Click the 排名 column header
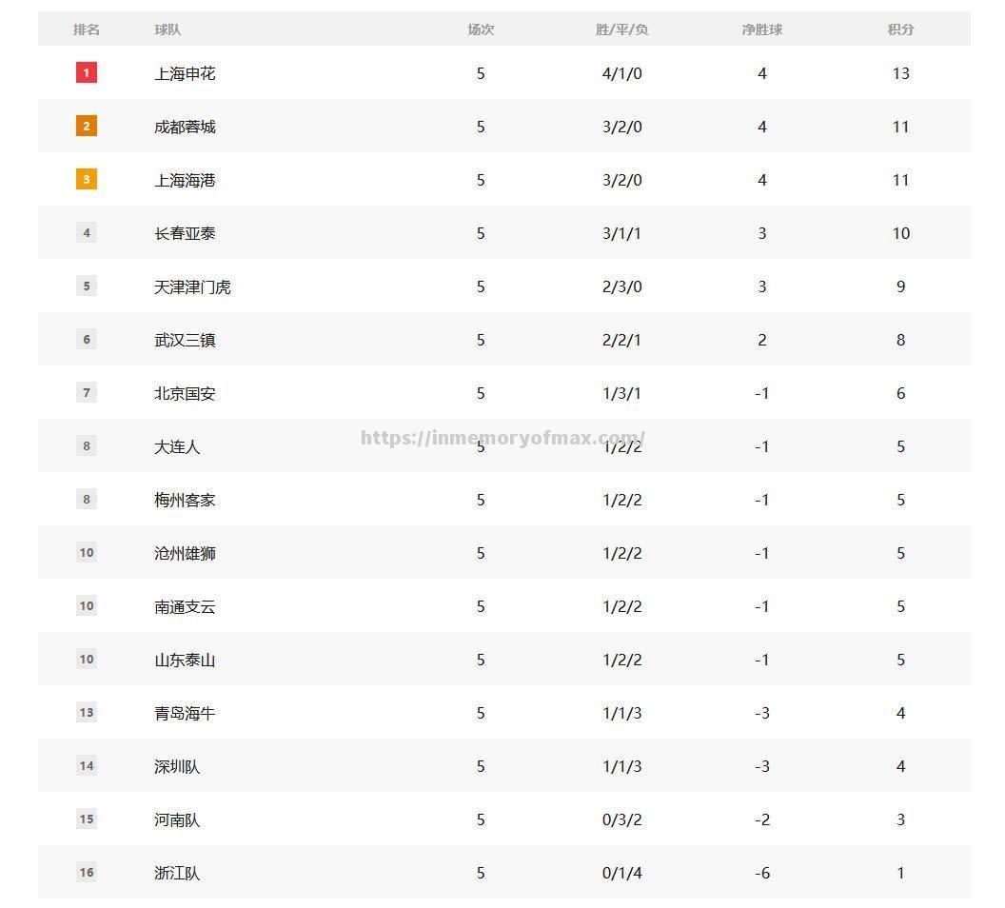This screenshot has height=908, width=1005. point(87,30)
